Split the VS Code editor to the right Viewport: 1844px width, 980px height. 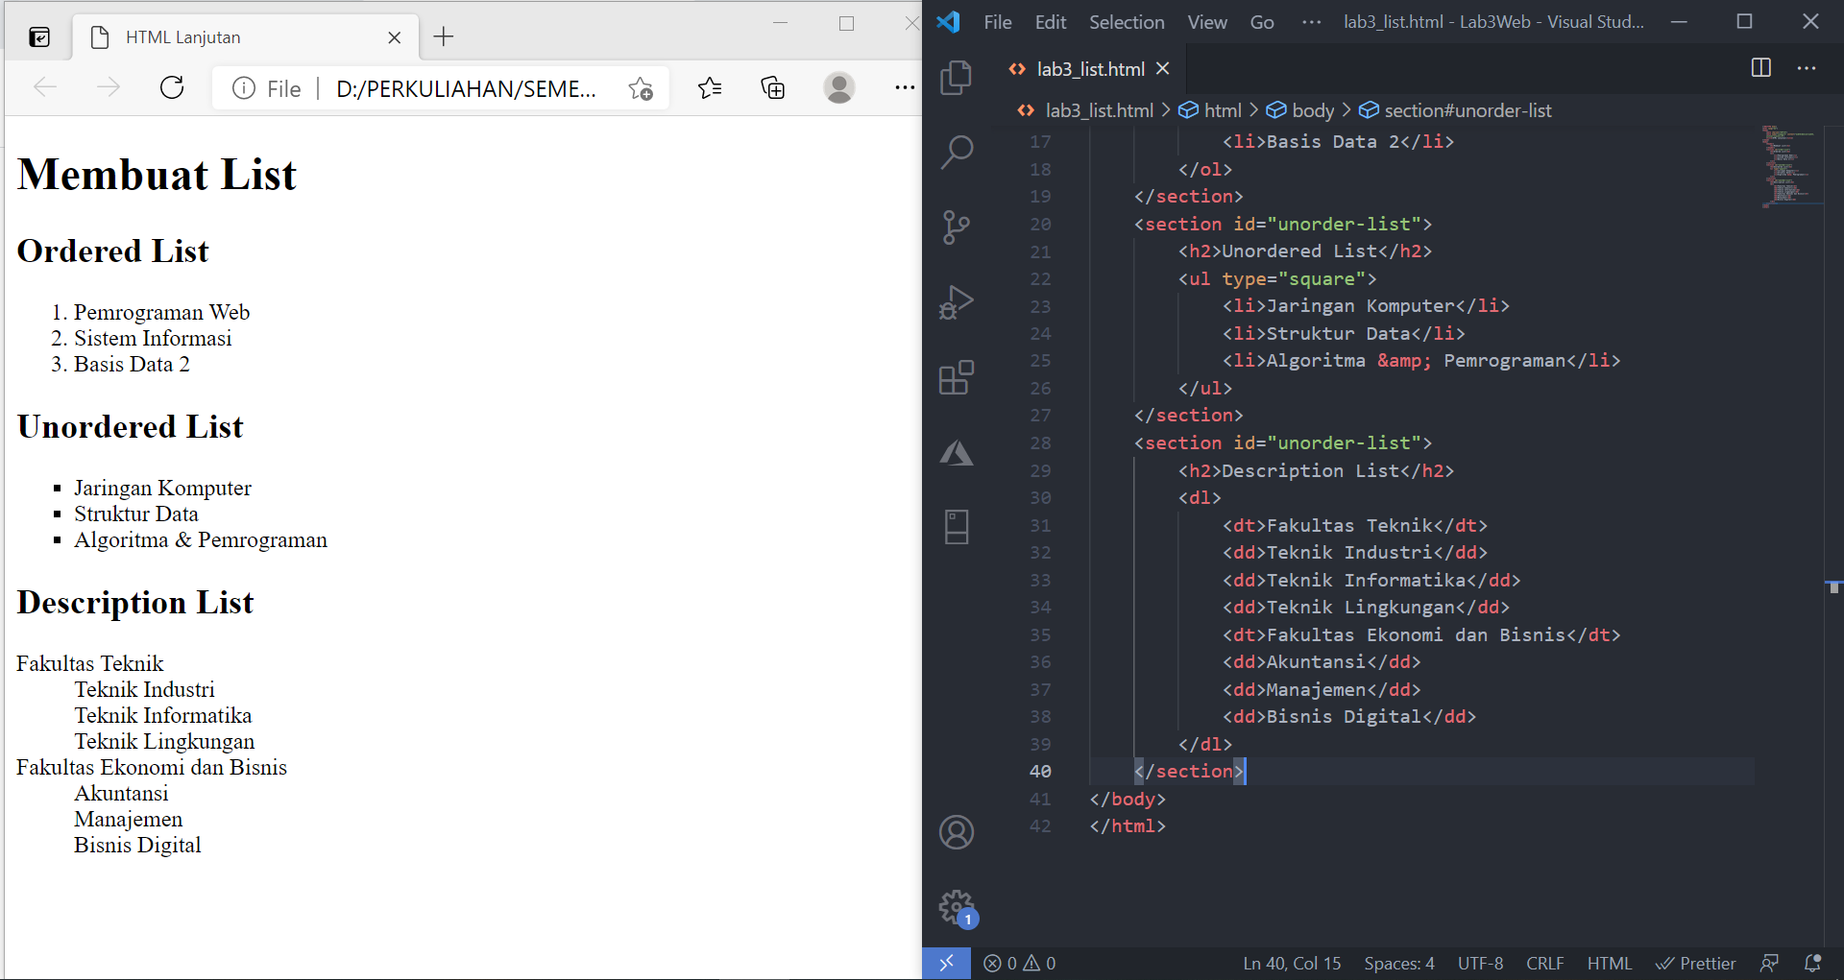(1761, 68)
